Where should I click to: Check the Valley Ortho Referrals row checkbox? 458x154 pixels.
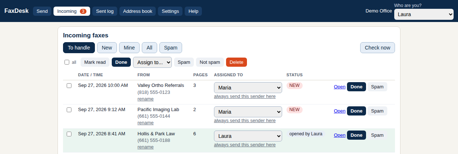[69, 85]
